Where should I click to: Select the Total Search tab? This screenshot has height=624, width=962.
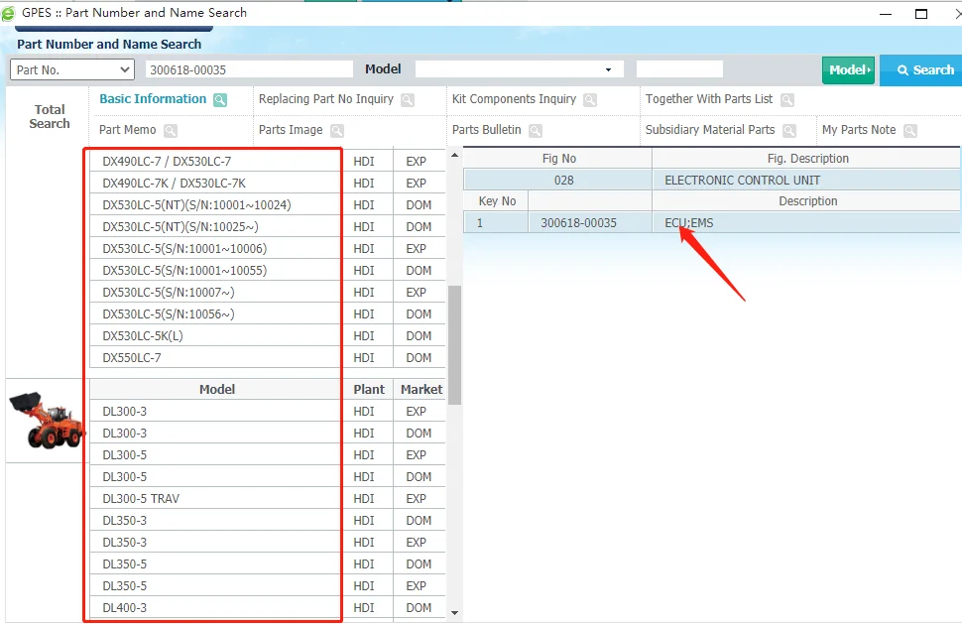tap(50, 117)
